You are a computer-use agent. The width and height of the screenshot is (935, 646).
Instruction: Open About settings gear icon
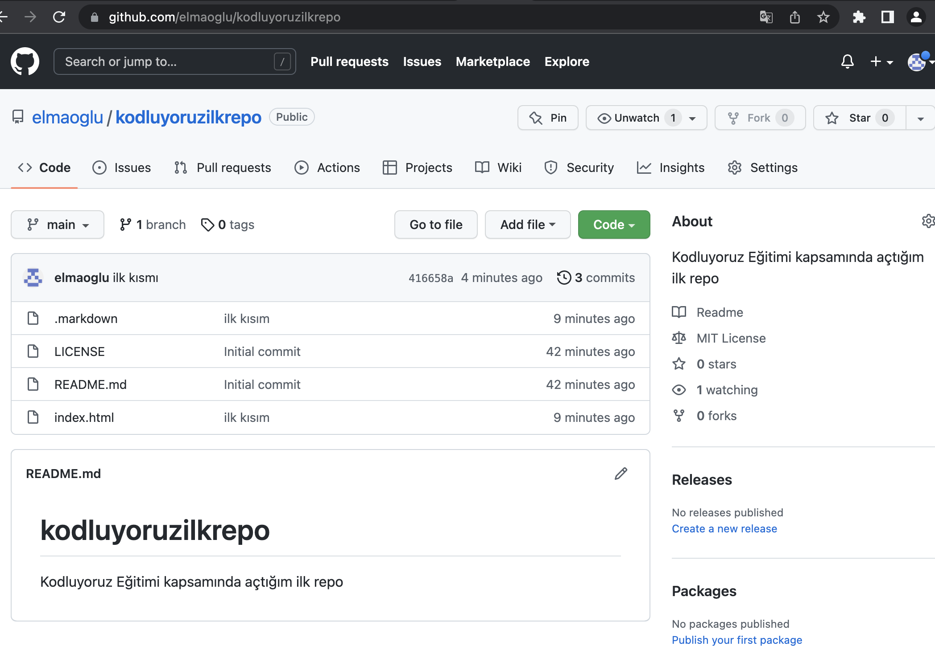(928, 221)
